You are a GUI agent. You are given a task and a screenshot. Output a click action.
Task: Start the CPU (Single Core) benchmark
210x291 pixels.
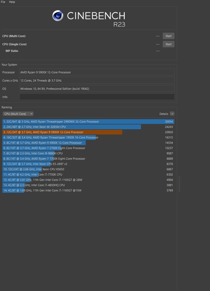click(168, 44)
